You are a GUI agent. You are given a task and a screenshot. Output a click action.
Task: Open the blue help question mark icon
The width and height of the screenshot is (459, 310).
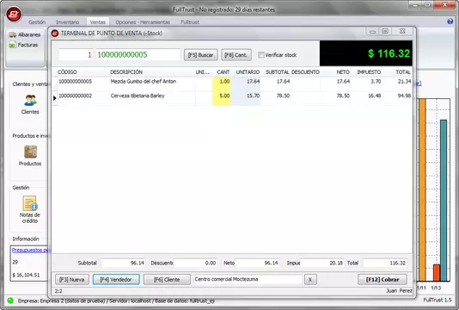tap(450, 22)
